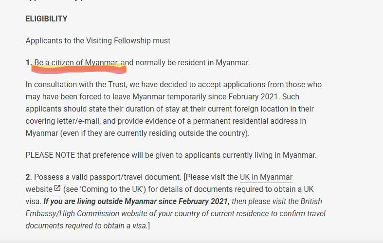Click the bold number '2.' marker
This screenshot has width=383, height=243.
click(x=29, y=177)
